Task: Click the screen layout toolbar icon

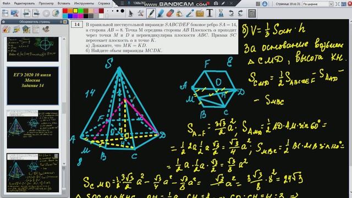Action: coord(5,13)
